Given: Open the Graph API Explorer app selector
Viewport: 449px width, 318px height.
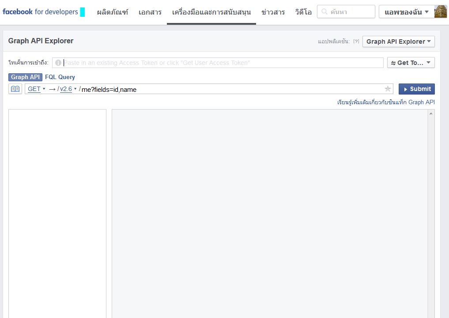Looking at the screenshot, I should (x=398, y=41).
